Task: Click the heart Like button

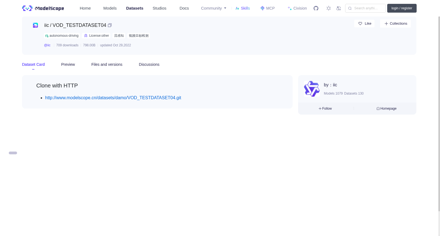Action: (x=364, y=24)
